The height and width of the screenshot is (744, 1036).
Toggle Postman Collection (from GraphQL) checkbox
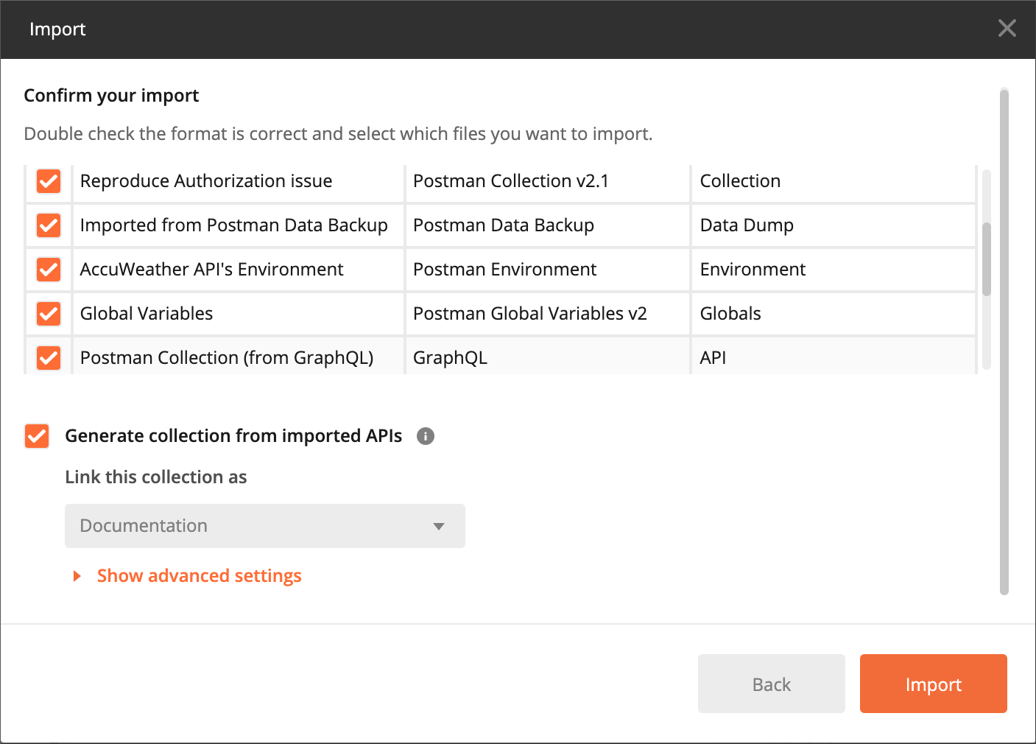coord(49,358)
